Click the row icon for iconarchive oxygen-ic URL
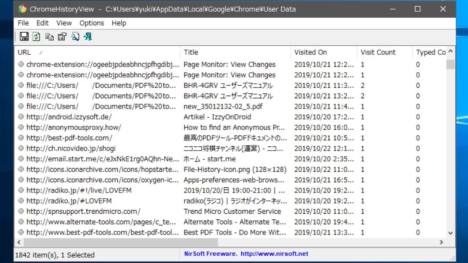The width and height of the screenshot is (468, 263). (21, 180)
